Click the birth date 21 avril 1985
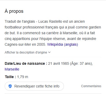This screenshot has height=94, width=106. pyautogui.click(x=58, y=63)
